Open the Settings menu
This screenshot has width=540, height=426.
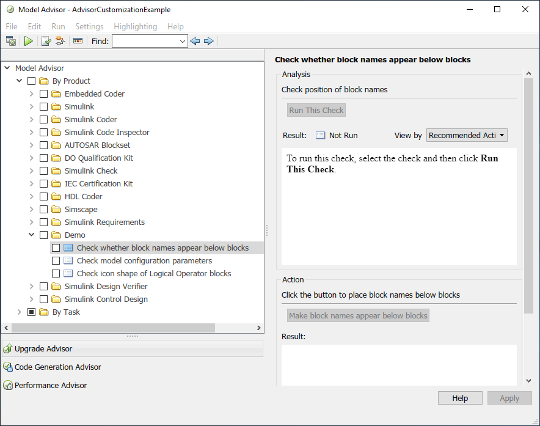coord(89,26)
